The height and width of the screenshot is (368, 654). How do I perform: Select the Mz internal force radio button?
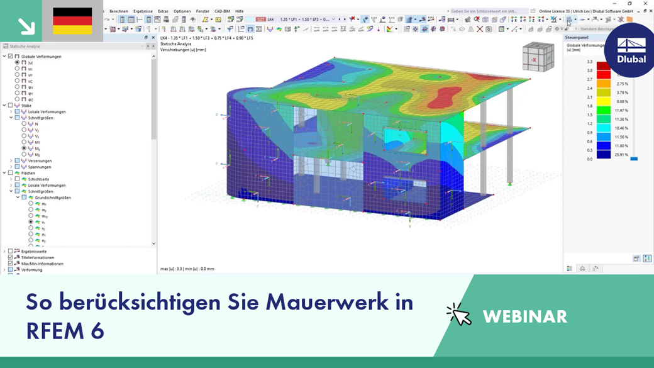click(x=24, y=154)
